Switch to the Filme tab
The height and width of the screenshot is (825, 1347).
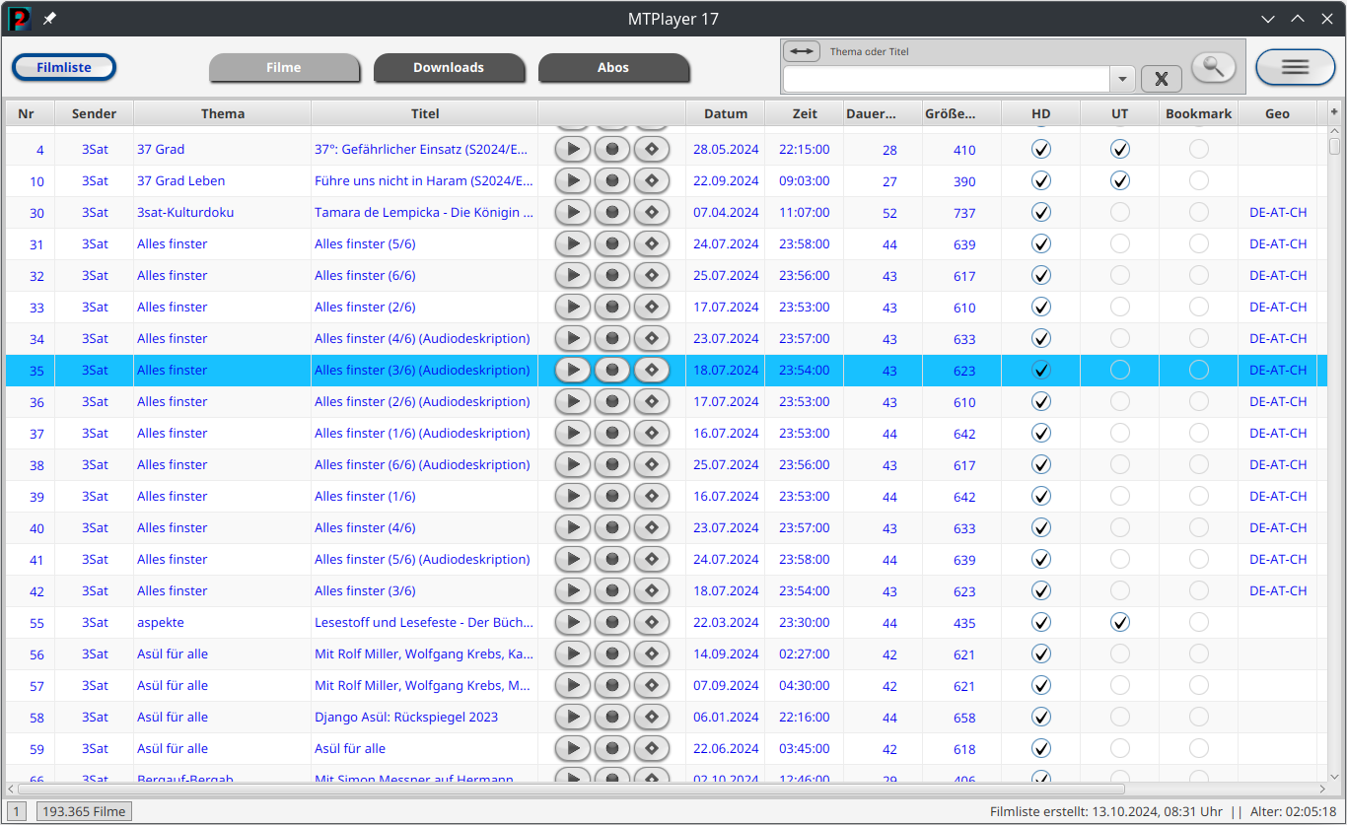click(284, 68)
